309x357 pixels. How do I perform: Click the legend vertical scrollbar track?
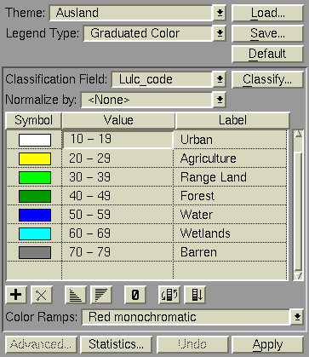pyautogui.click(x=298, y=204)
